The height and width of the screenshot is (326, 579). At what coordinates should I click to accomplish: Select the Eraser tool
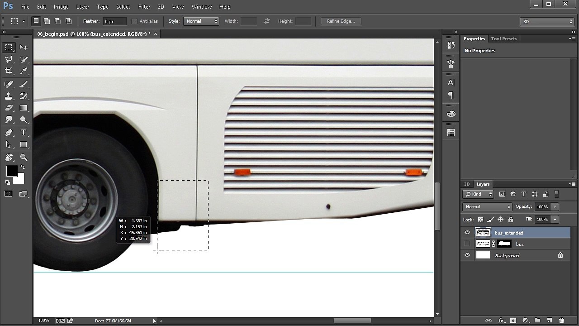(9, 108)
